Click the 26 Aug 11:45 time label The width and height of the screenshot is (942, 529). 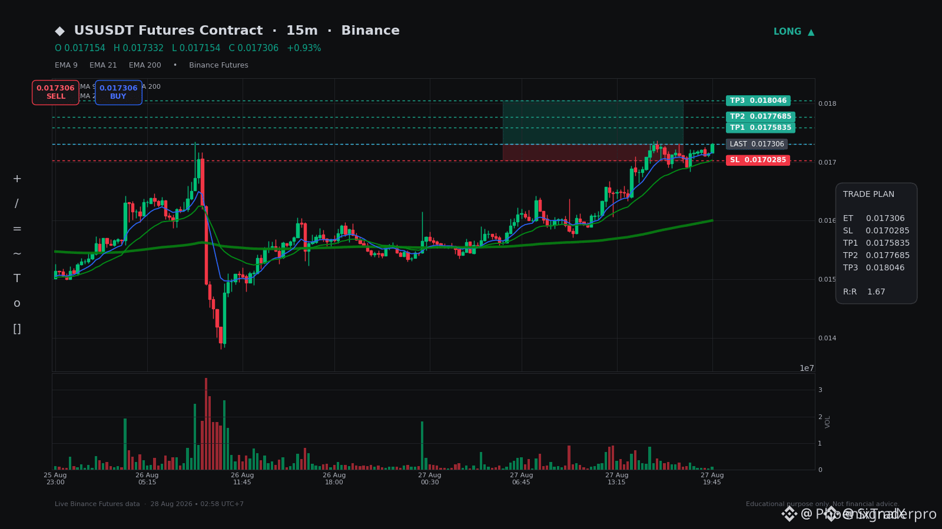(x=243, y=479)
